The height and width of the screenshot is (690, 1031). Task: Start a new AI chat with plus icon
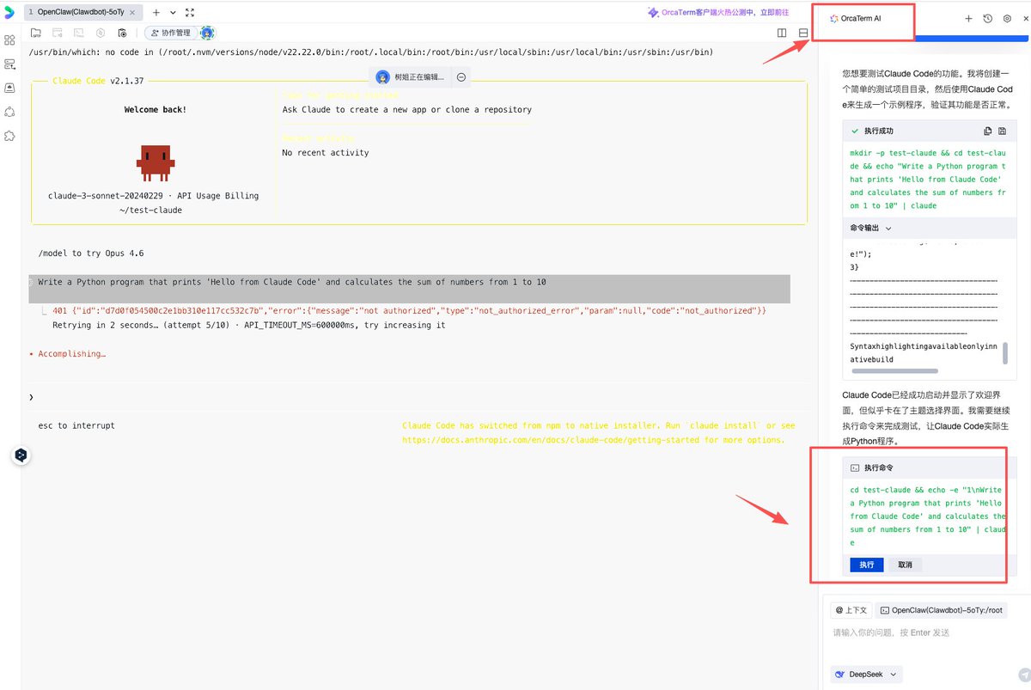coord(968,18)
